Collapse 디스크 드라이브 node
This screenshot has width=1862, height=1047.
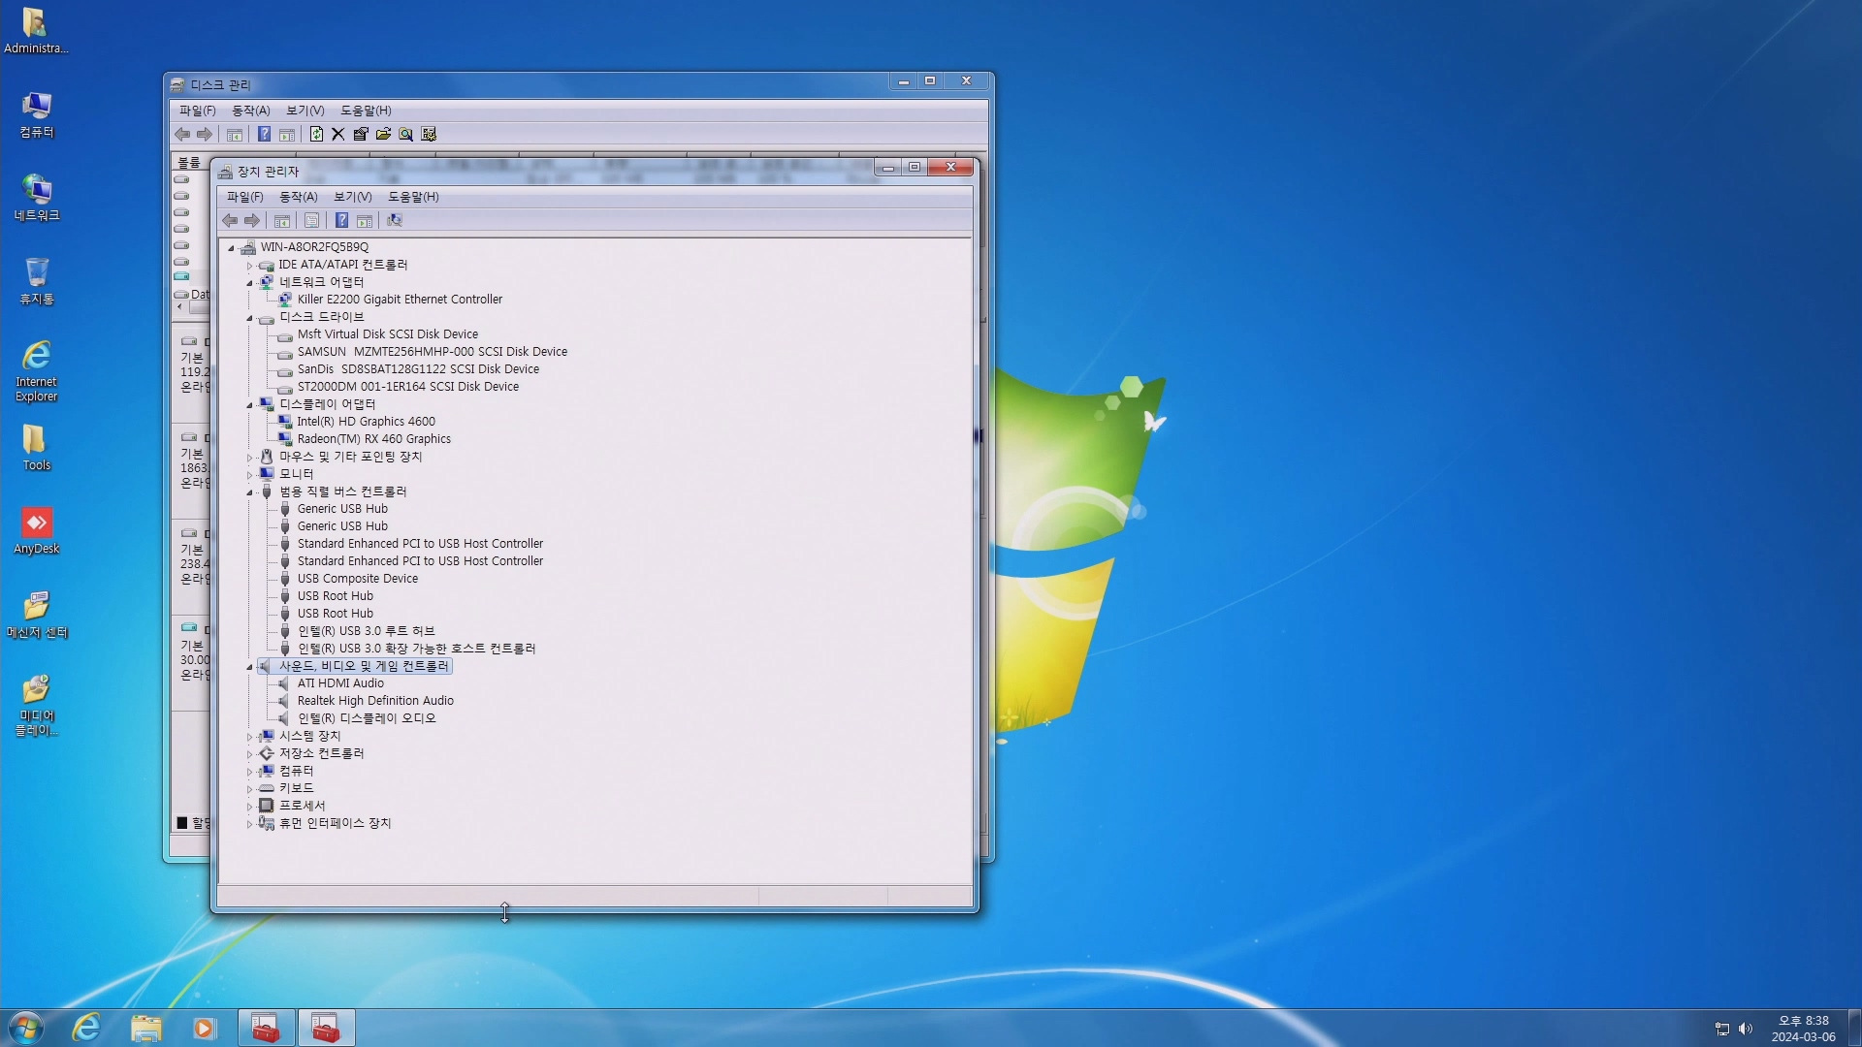click(x=249, y=318)
